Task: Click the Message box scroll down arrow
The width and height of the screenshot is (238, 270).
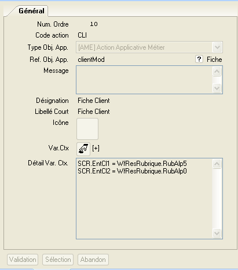Action: 217,88
